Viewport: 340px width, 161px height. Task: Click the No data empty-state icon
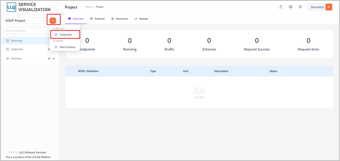click(199, 90)
